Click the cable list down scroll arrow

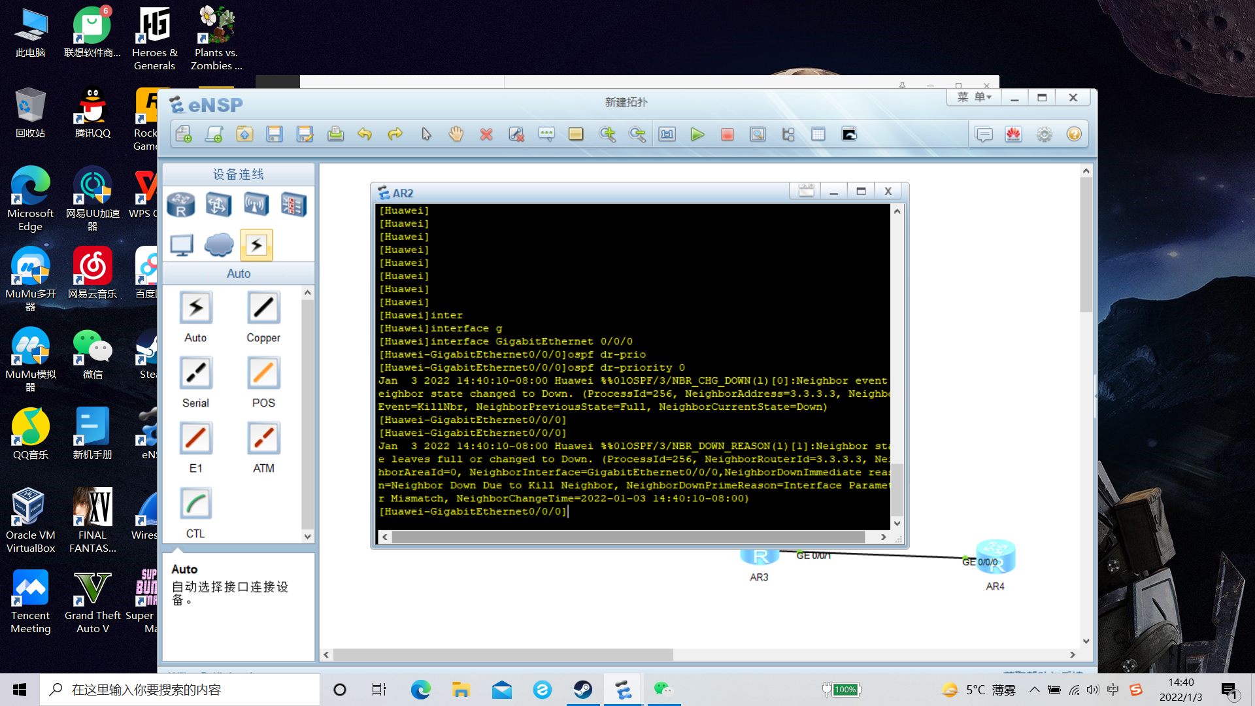[307, 536]
